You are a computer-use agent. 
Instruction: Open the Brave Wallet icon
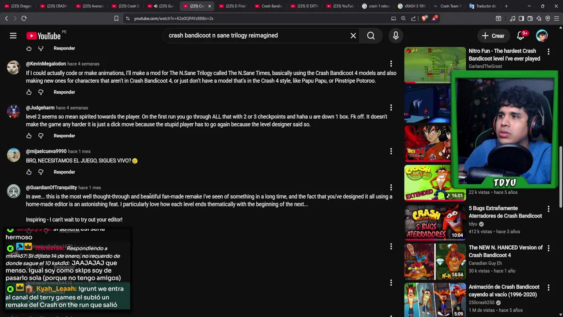tap(530, 18)
